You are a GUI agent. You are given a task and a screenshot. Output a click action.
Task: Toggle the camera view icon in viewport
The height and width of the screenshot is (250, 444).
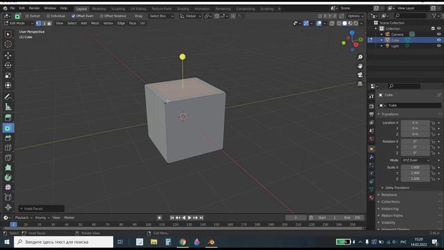(x=360, y=75)
